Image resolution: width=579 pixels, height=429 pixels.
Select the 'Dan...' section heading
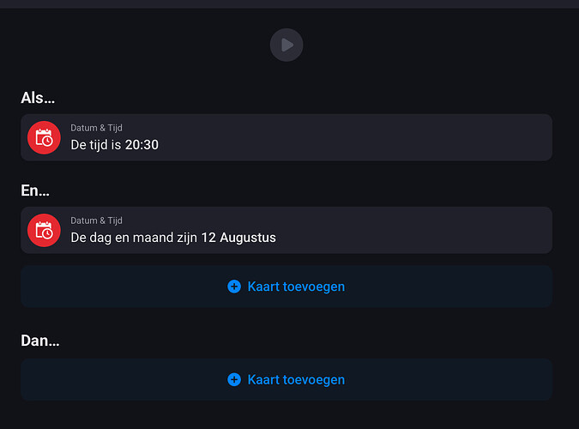40,341
